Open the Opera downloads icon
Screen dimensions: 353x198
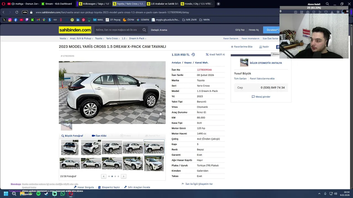[332, 12]
